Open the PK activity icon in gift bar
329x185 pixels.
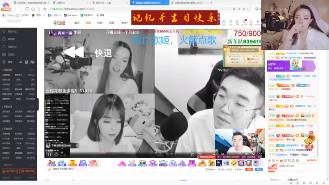click(83, 163)
